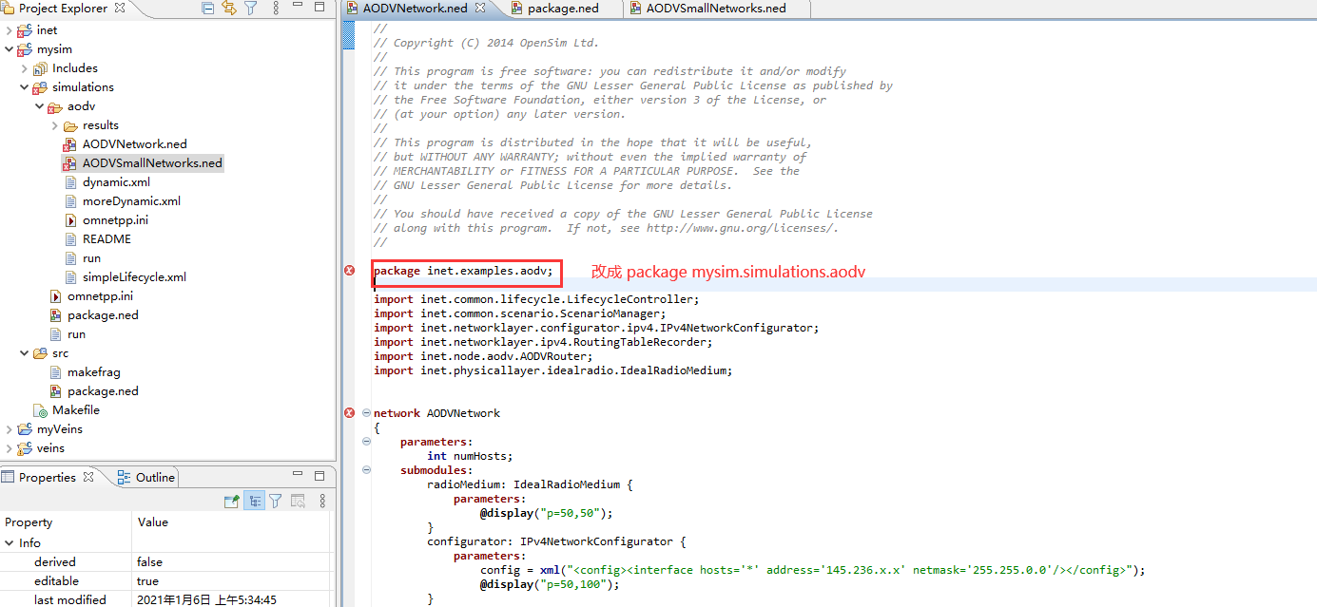Expand the inet project
The height and width of the screenshot is (607, 1317).
9,30
